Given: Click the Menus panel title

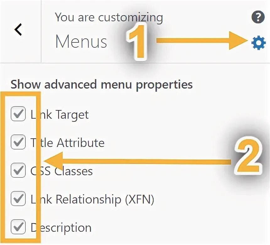Looking at the screenshot, I should pyautogui.click(x=81, y=41).
